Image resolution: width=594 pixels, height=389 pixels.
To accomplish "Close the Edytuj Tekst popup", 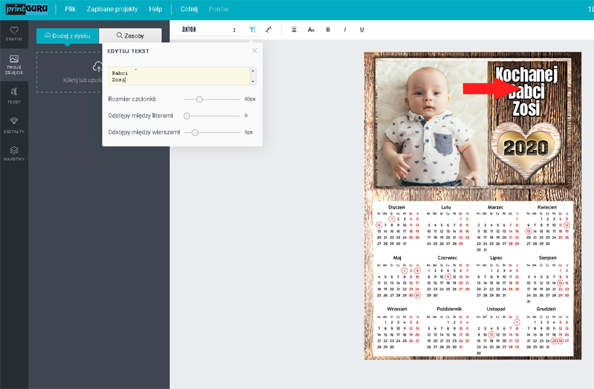I will click(255, 50).
